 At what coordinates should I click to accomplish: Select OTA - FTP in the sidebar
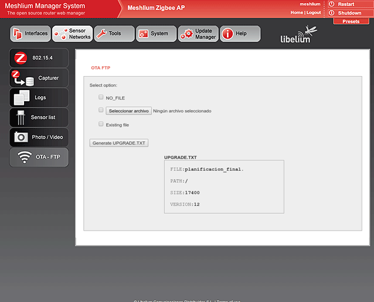point(39,157)
